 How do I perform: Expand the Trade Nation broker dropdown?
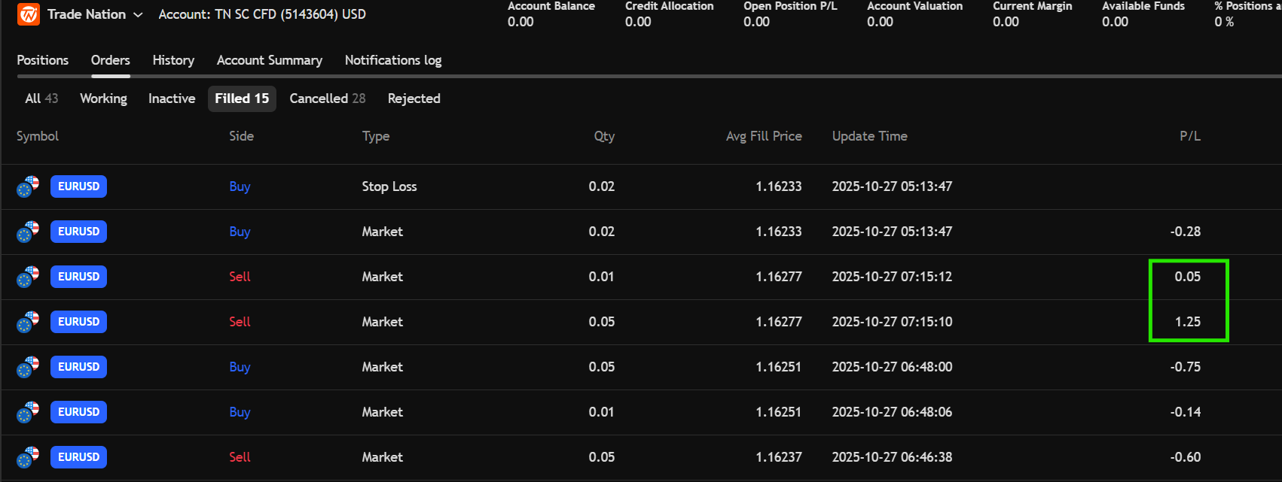pos(138,15)
